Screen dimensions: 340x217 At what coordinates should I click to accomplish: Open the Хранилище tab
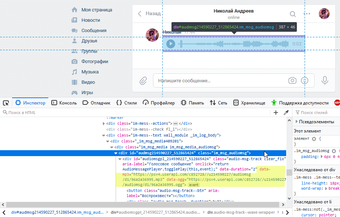tap(249, 103)
